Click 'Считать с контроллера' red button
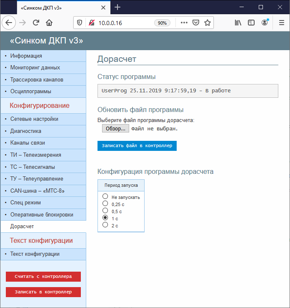This screenshot has width=290, height=308. pos(43,277)
